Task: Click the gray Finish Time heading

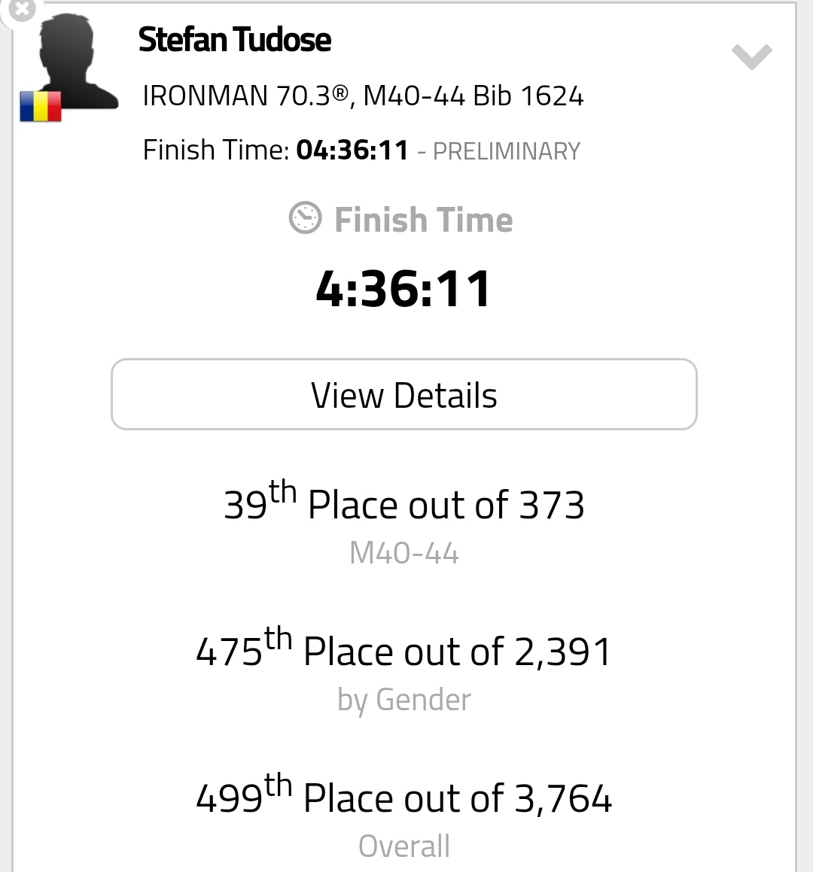Action: 424,220
